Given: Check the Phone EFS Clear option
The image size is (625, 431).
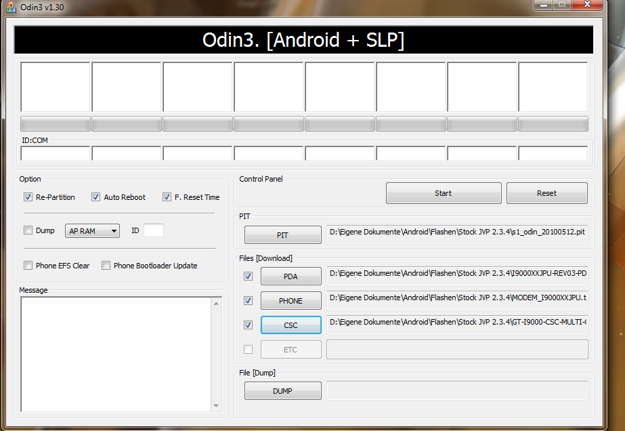Looking at the screenshot, I should click(x=28, y=266).
